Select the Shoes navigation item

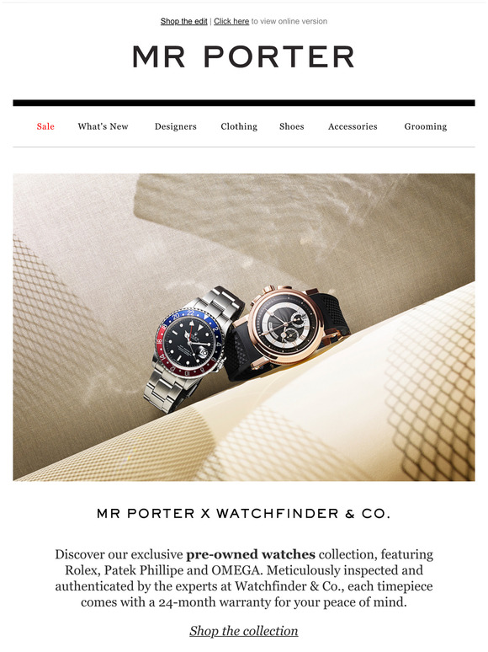pyautogui.click(x=292, y=126)
